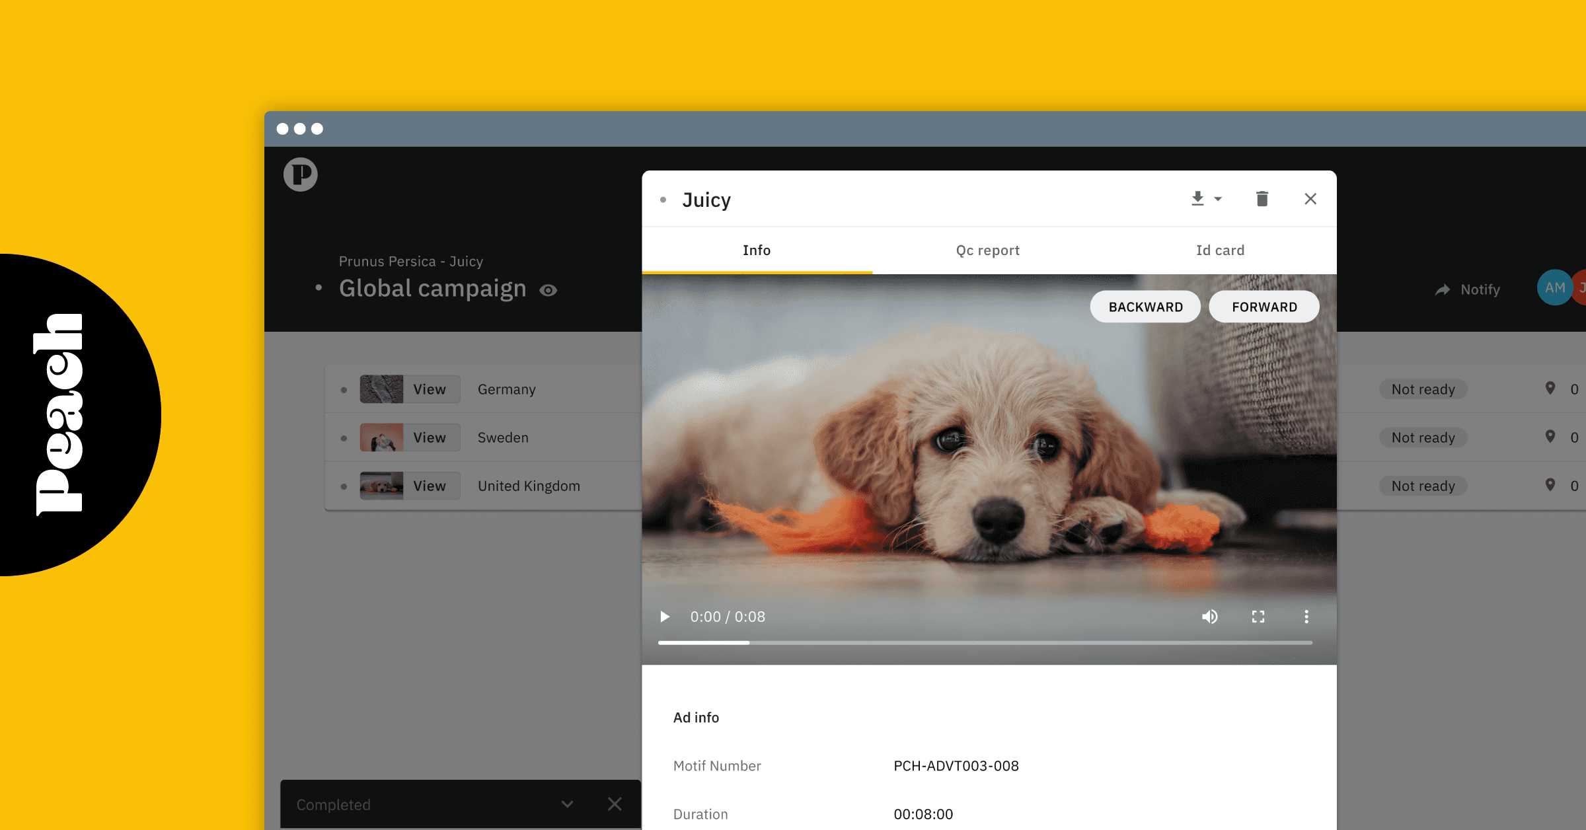Delete the Juicy asset

(x=1262, y=199)
